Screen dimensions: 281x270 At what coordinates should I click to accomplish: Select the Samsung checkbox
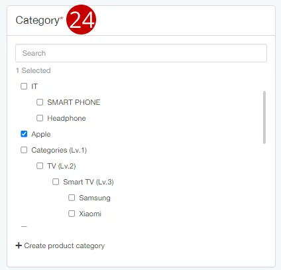pos(72,198)
